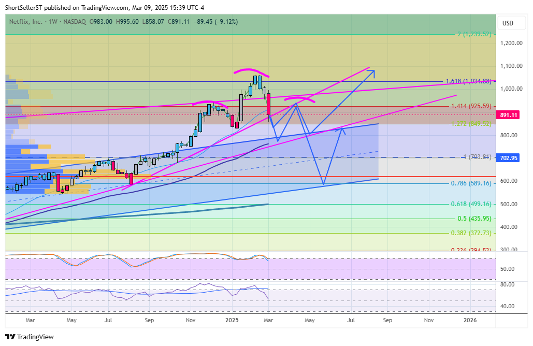Click the 500.00 price axis label
The width and height of the screenshot is (533, 346).
click(x=509, y=204)
